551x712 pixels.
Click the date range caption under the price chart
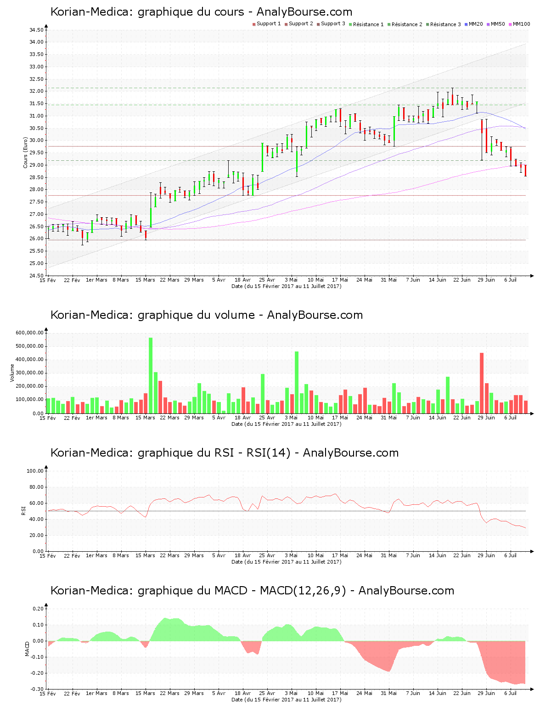286,286
